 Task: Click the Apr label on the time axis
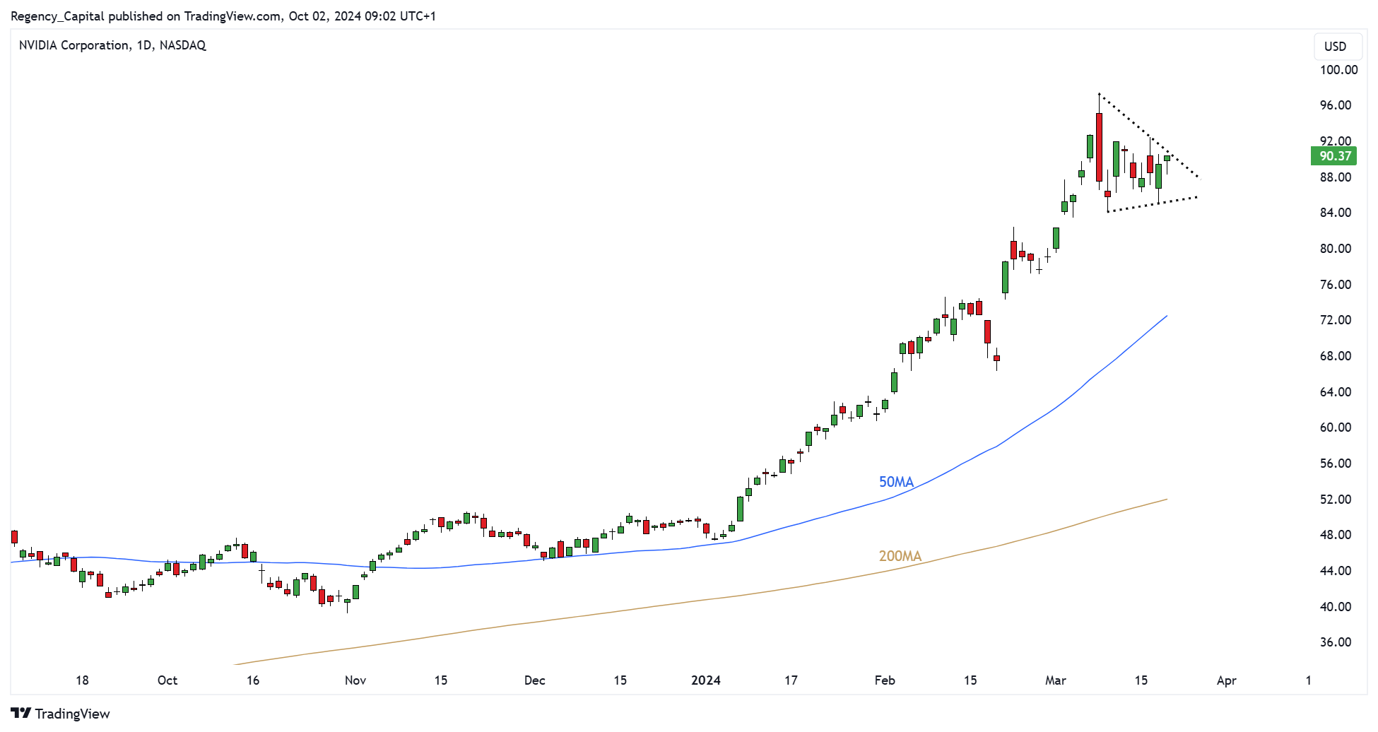pos(1227,680)
